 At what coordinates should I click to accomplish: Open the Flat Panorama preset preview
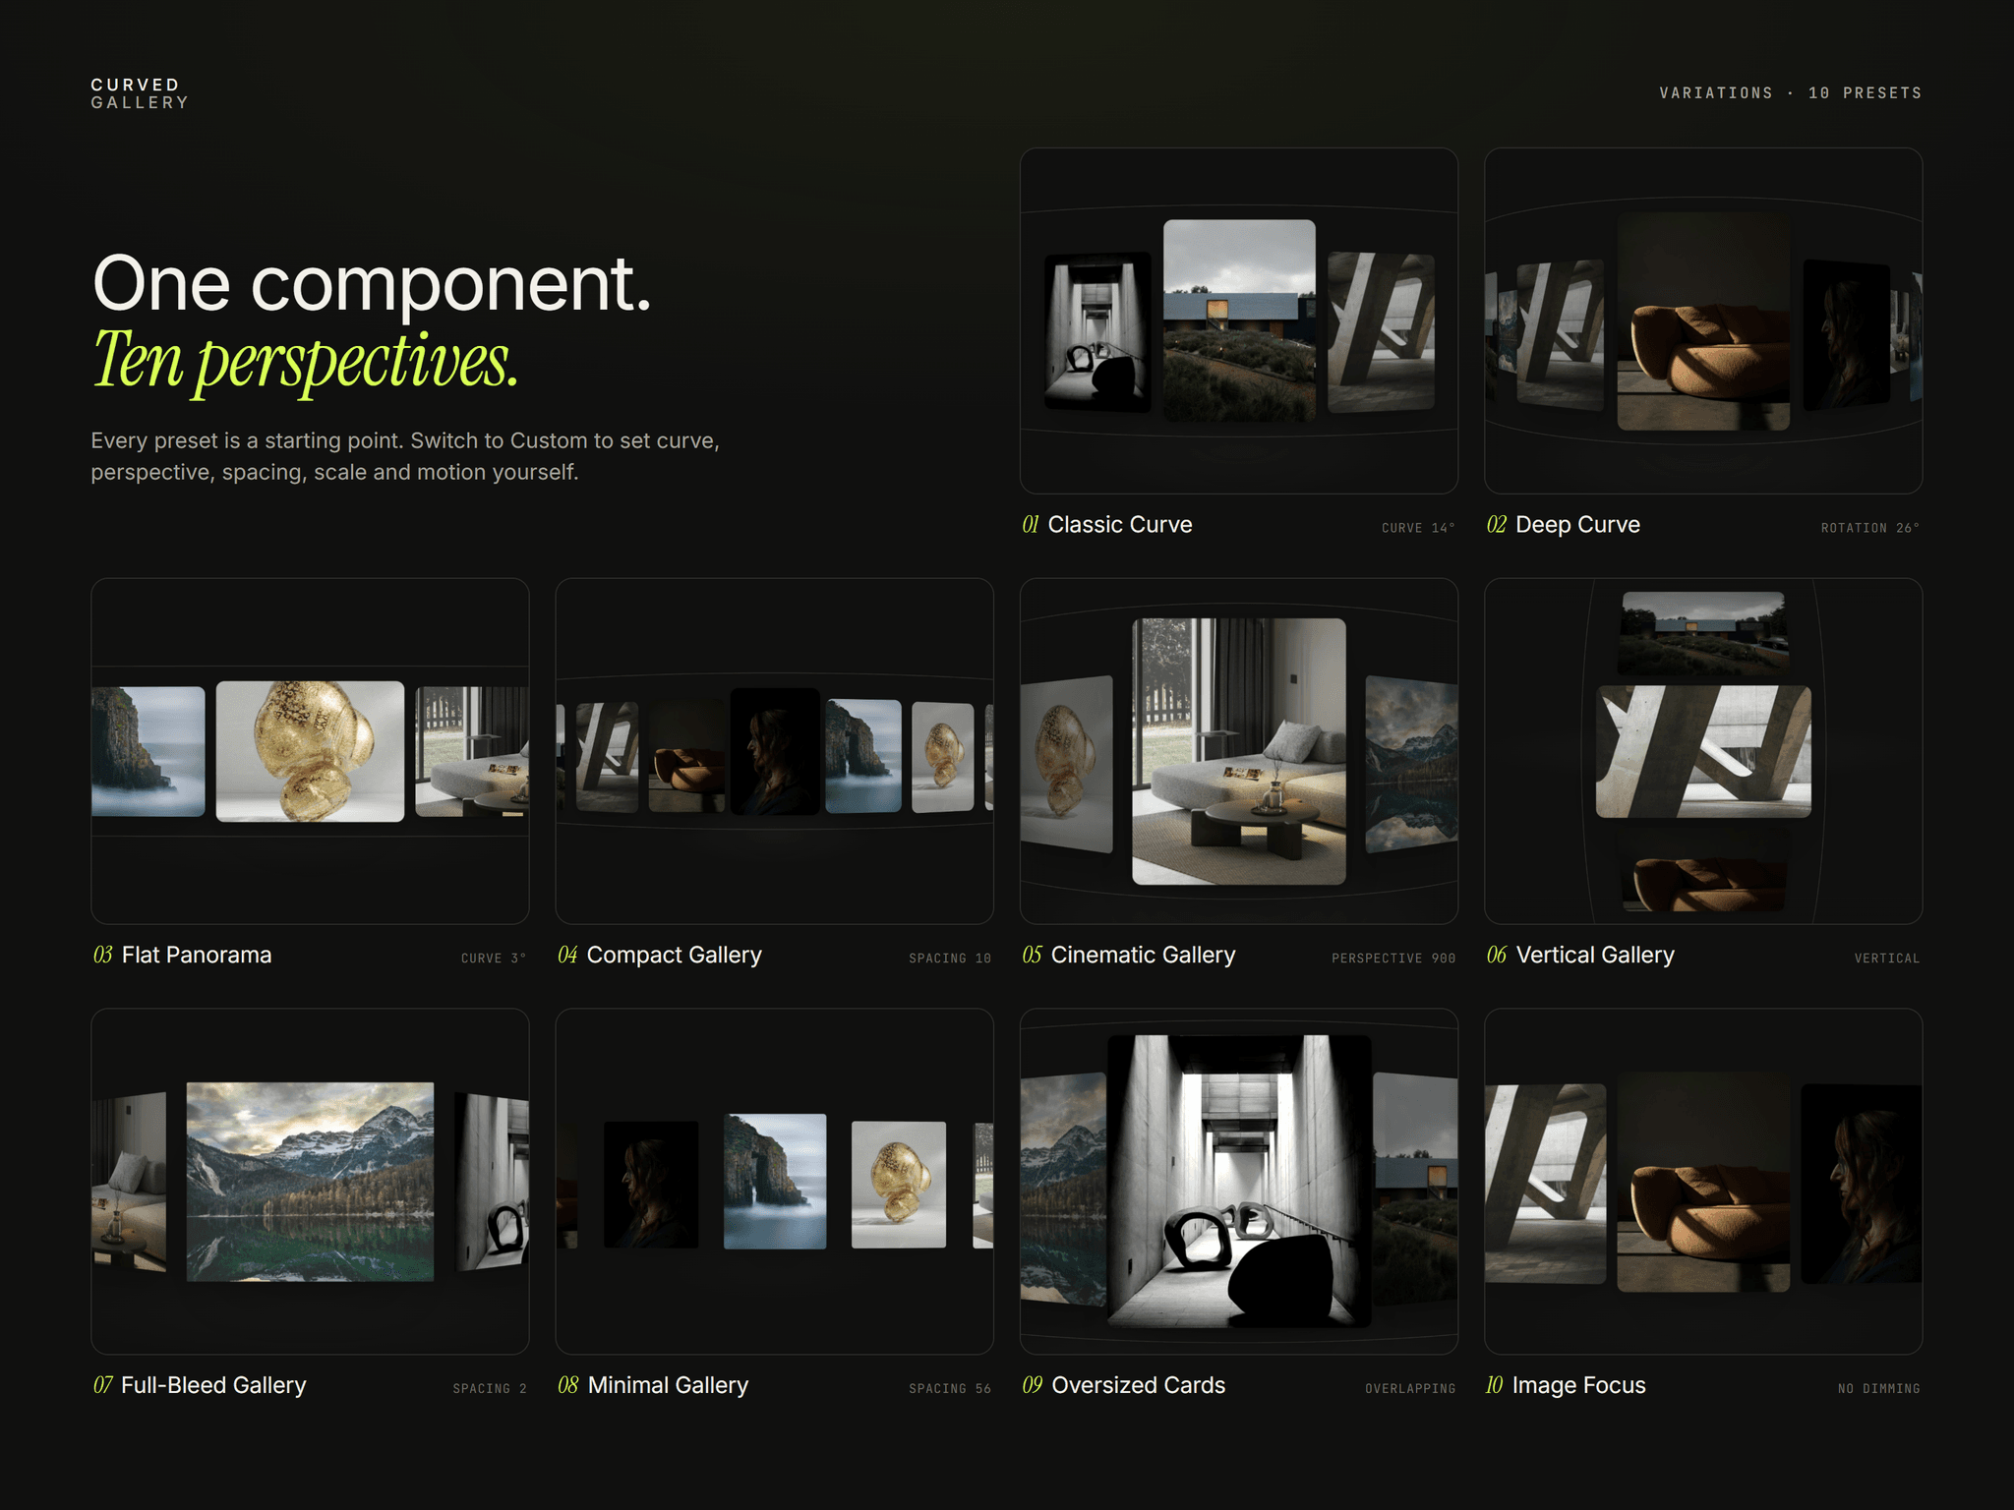point(310,751)
